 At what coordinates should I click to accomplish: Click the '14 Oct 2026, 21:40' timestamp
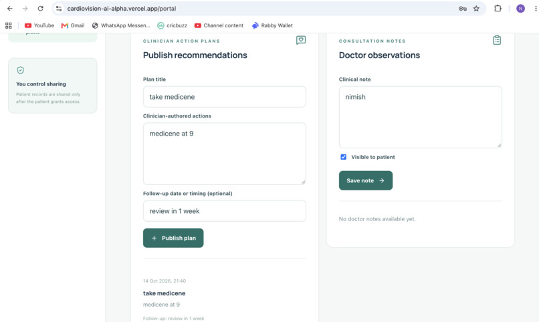point(165,281)
